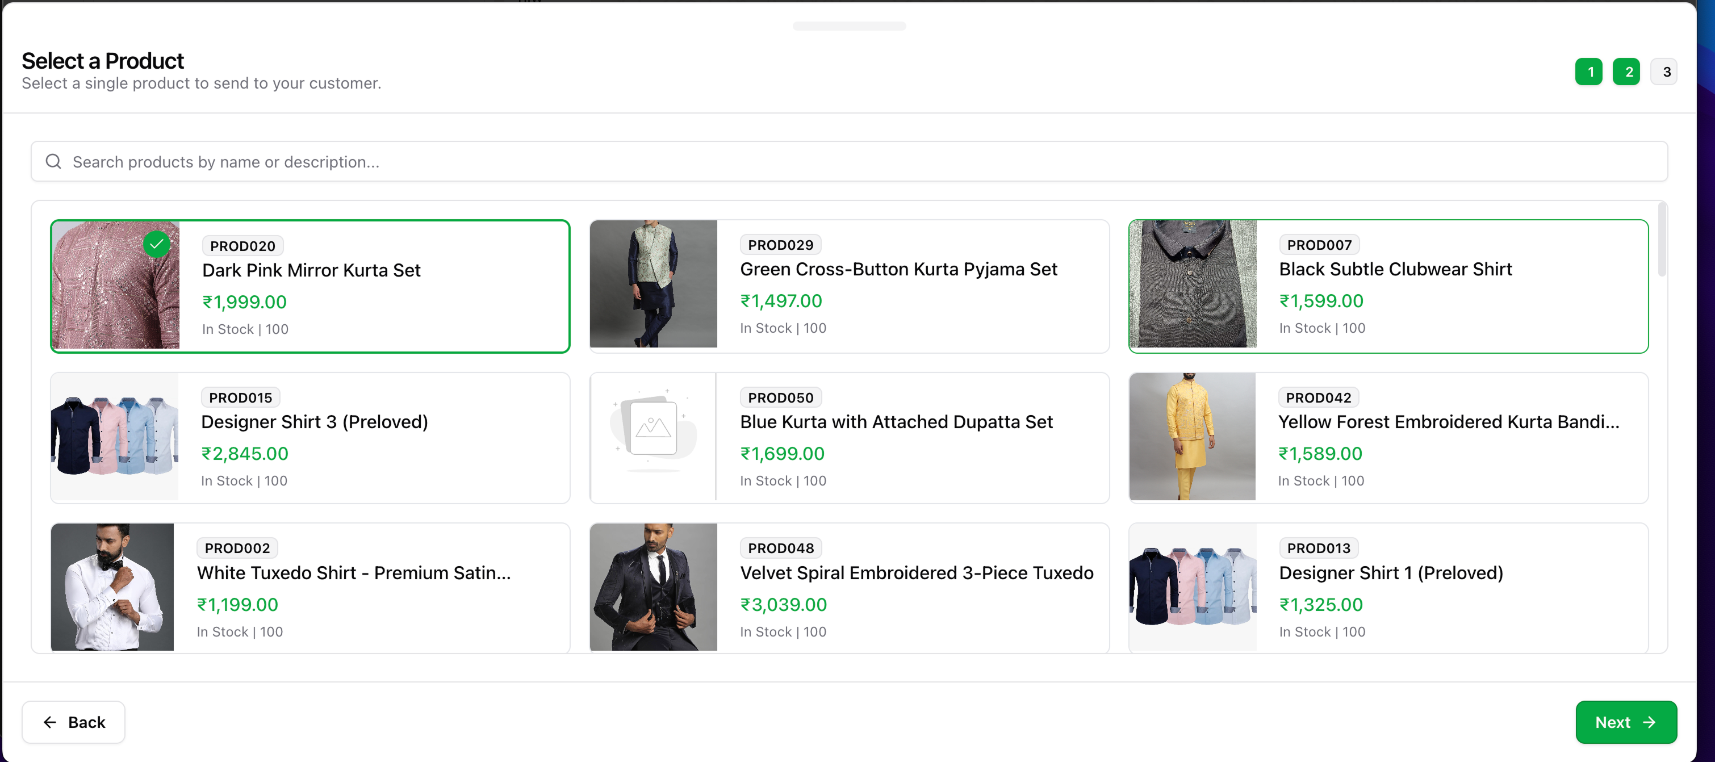The image size is (1715, 762).
Task: Click the Back arrow icon
Action: (50, 722)
